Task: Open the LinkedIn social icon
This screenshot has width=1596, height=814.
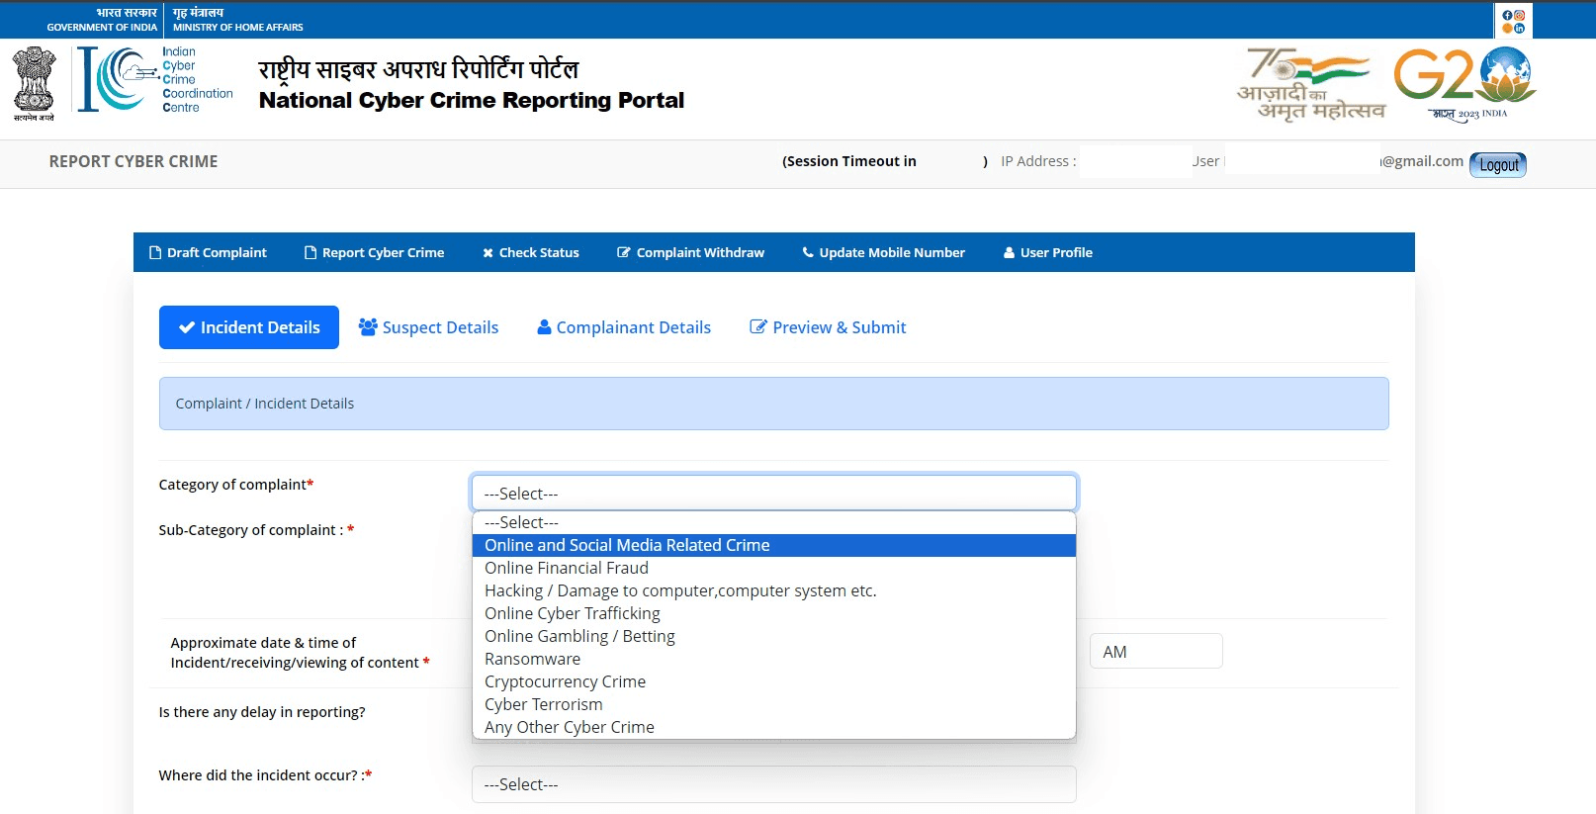Action: click(1520, 28)
